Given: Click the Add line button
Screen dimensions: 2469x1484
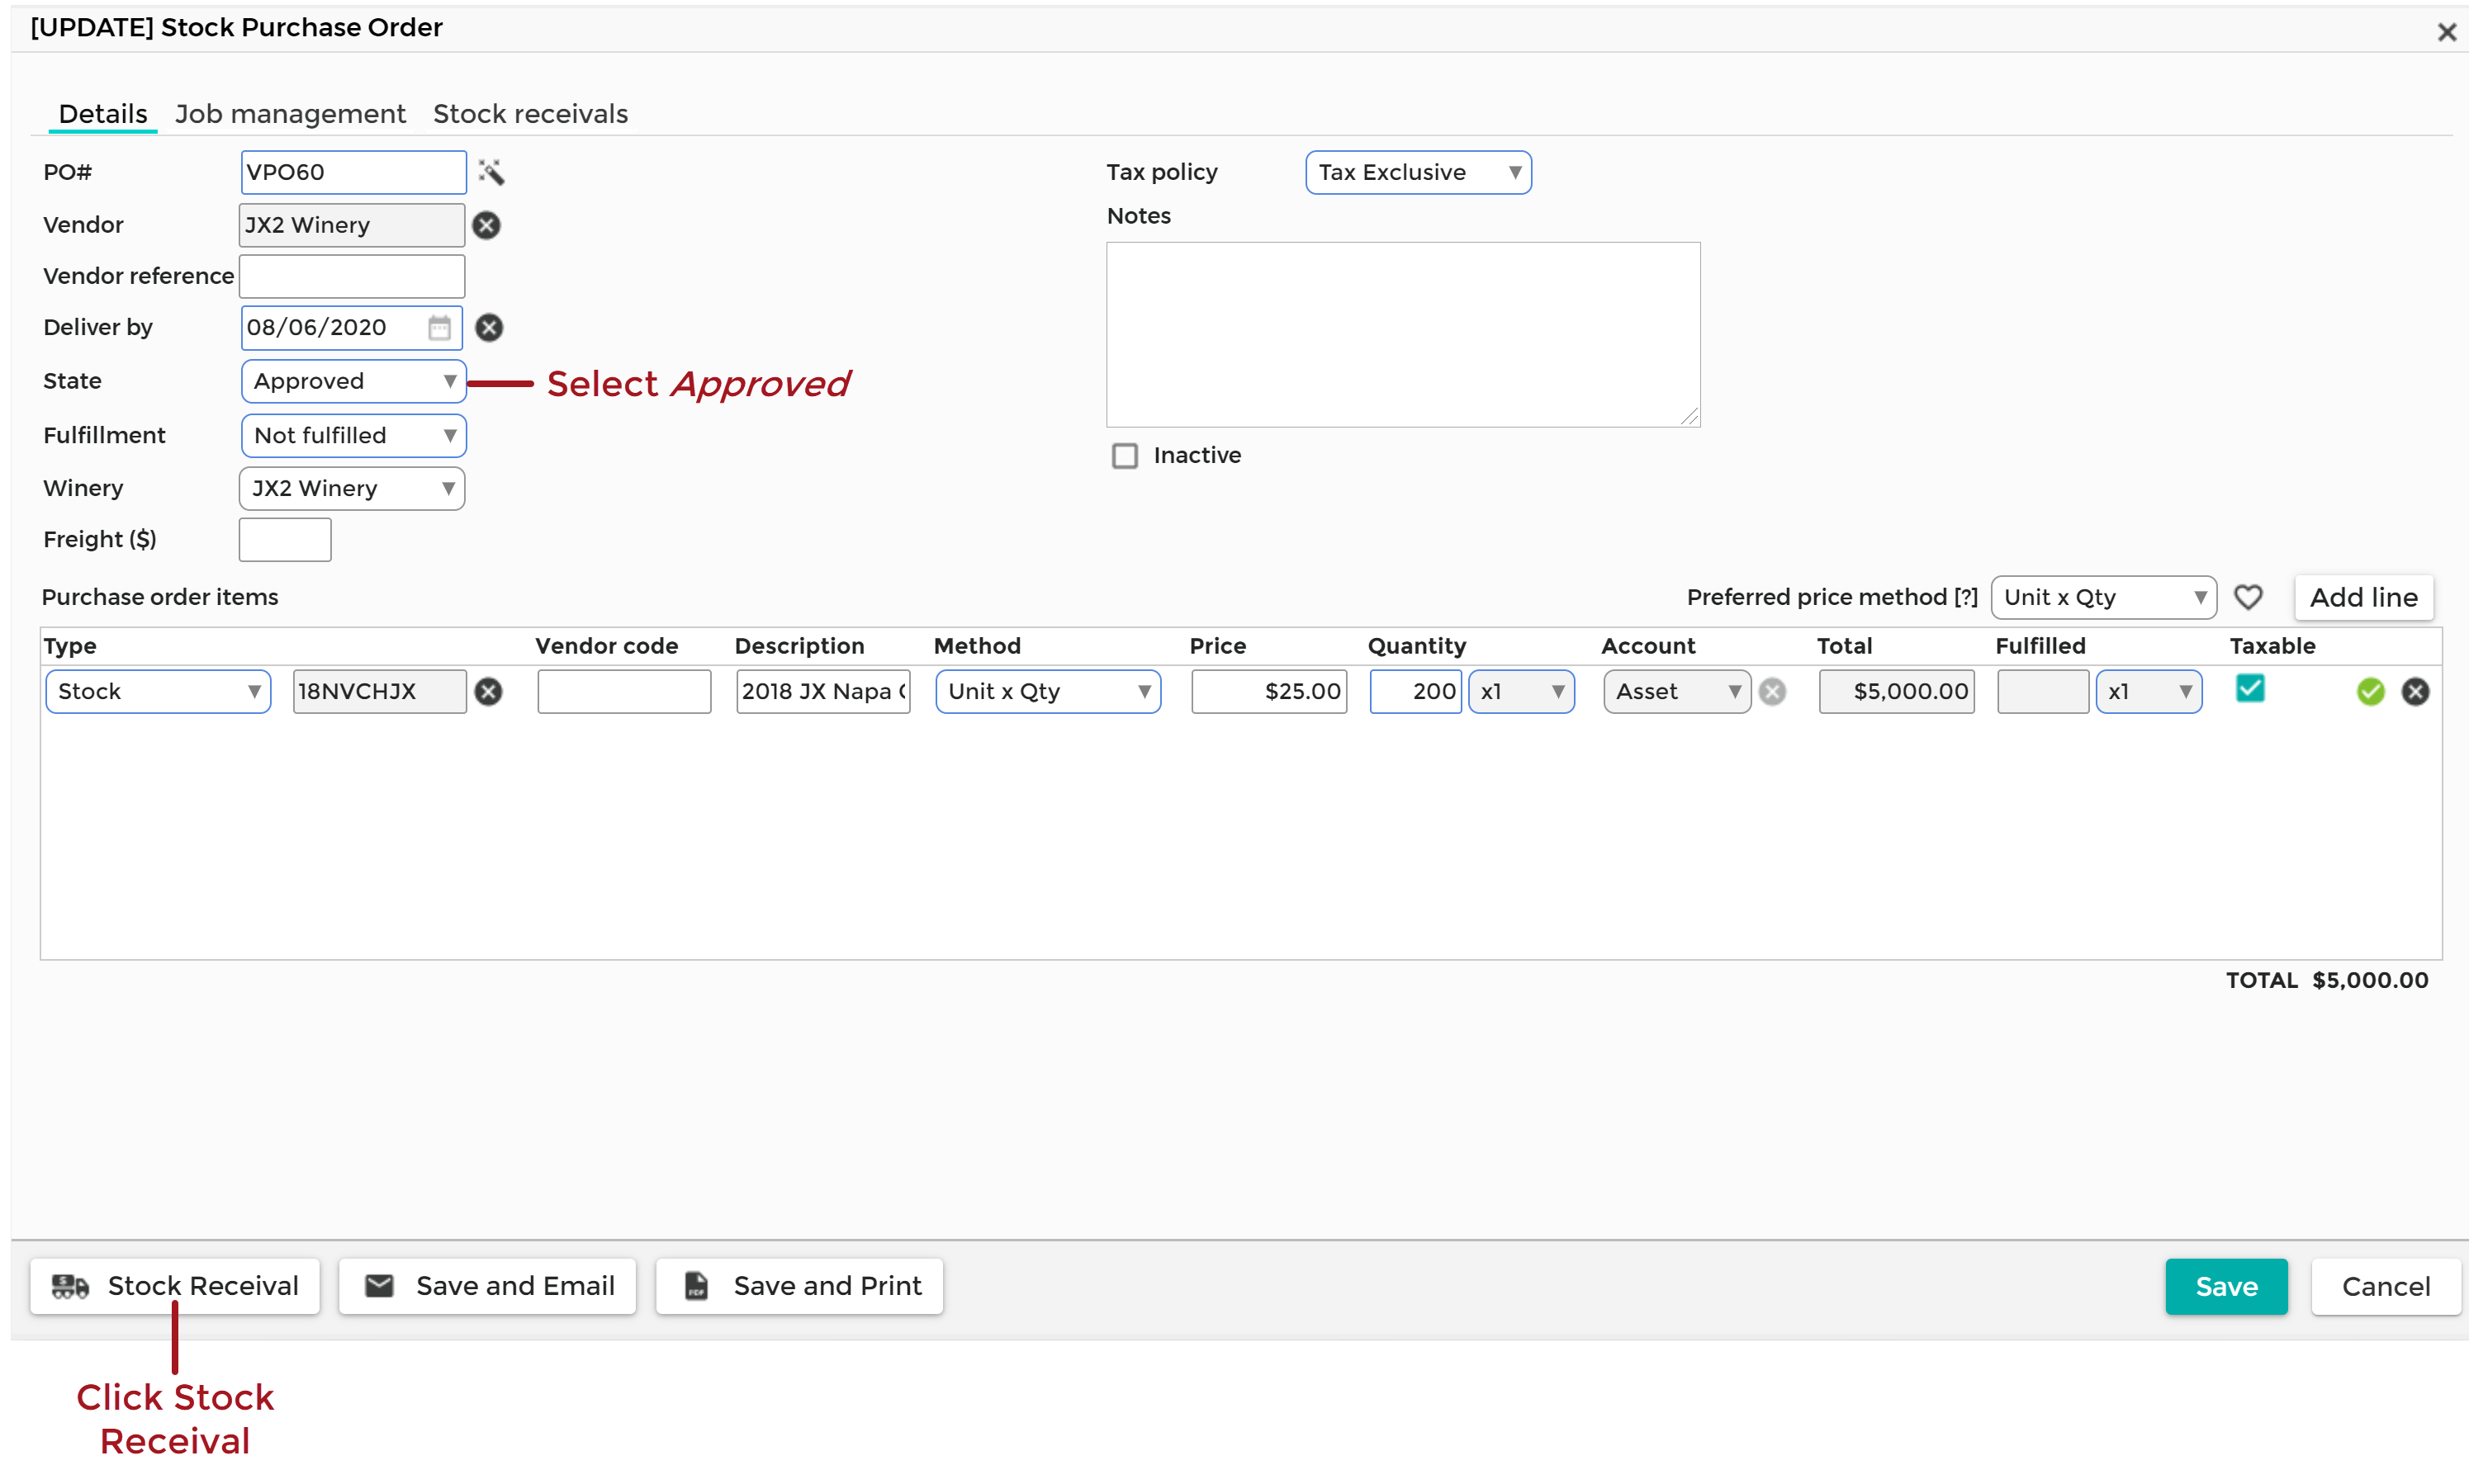Looking at the screenshot, I should [2363, 597].
